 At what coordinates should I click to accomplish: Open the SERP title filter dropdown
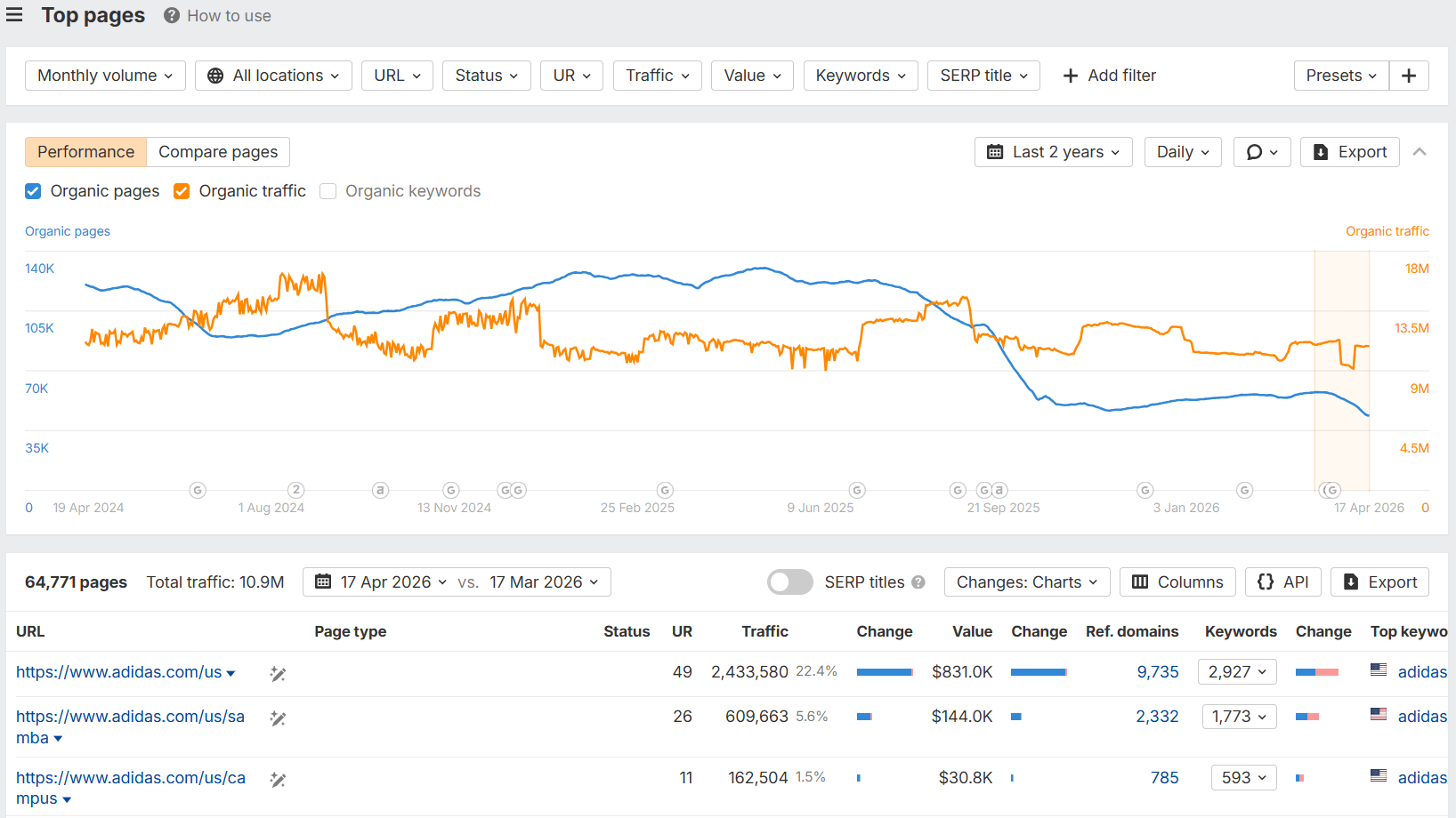click(984, 76)
